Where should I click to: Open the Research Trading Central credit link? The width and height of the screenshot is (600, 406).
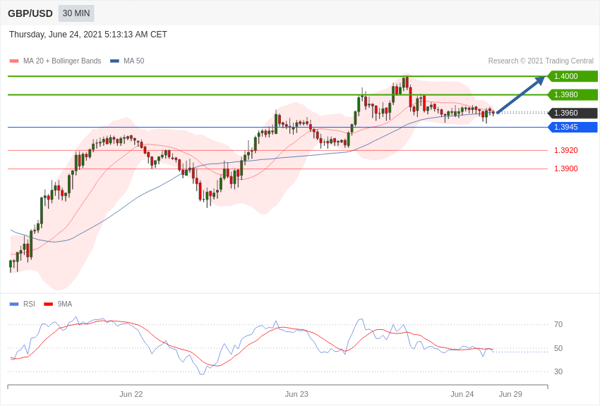[541, 61]
